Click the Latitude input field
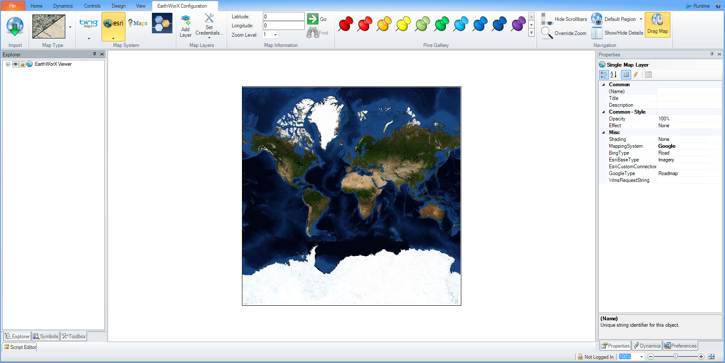Image resolution: width=725 pixels, height=363 pixels. coord(283,17)
